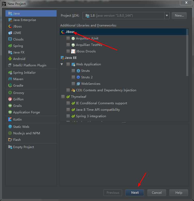The image size is (194, 201).
Task: Select the Spring Initializr category
Action: (31, 72)
